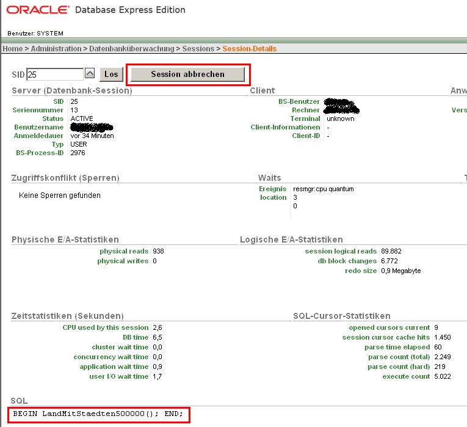Viewport: 467px width, 427px height.
Task: Open Administration breadcrumb link
Action: (x=56, y=49)
